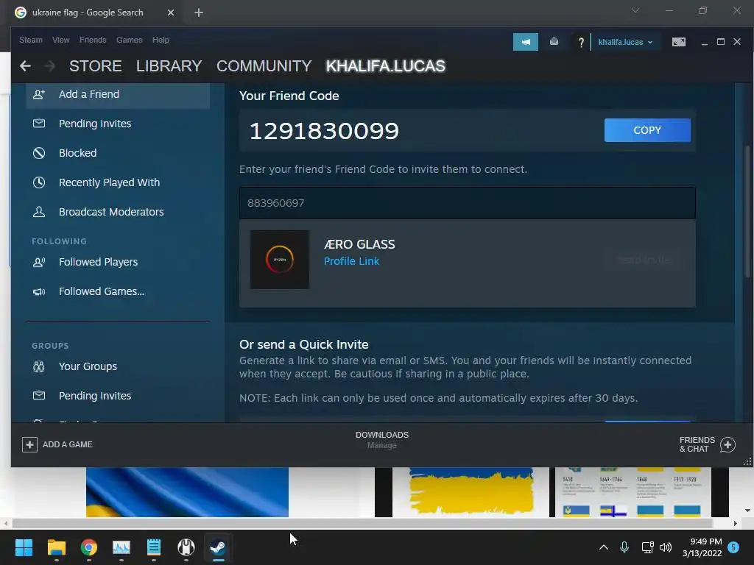Viewport: 754px width, 565px height.
Task: Go to the STORE tab
Action: click(x=95, y=65)
